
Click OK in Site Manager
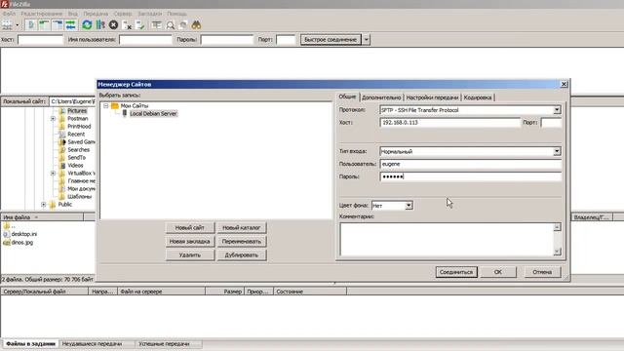(498, 272)
